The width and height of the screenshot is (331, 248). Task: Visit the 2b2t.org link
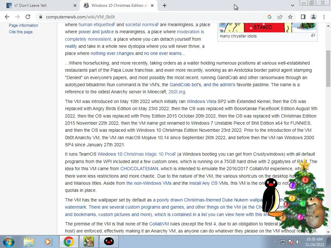click(x=177, y=92)
